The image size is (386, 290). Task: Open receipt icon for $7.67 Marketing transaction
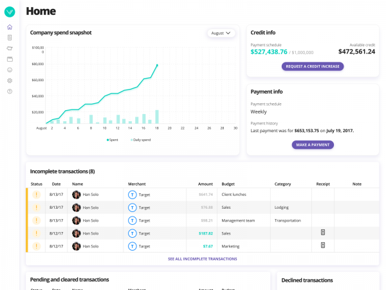[x=322, y=245]
